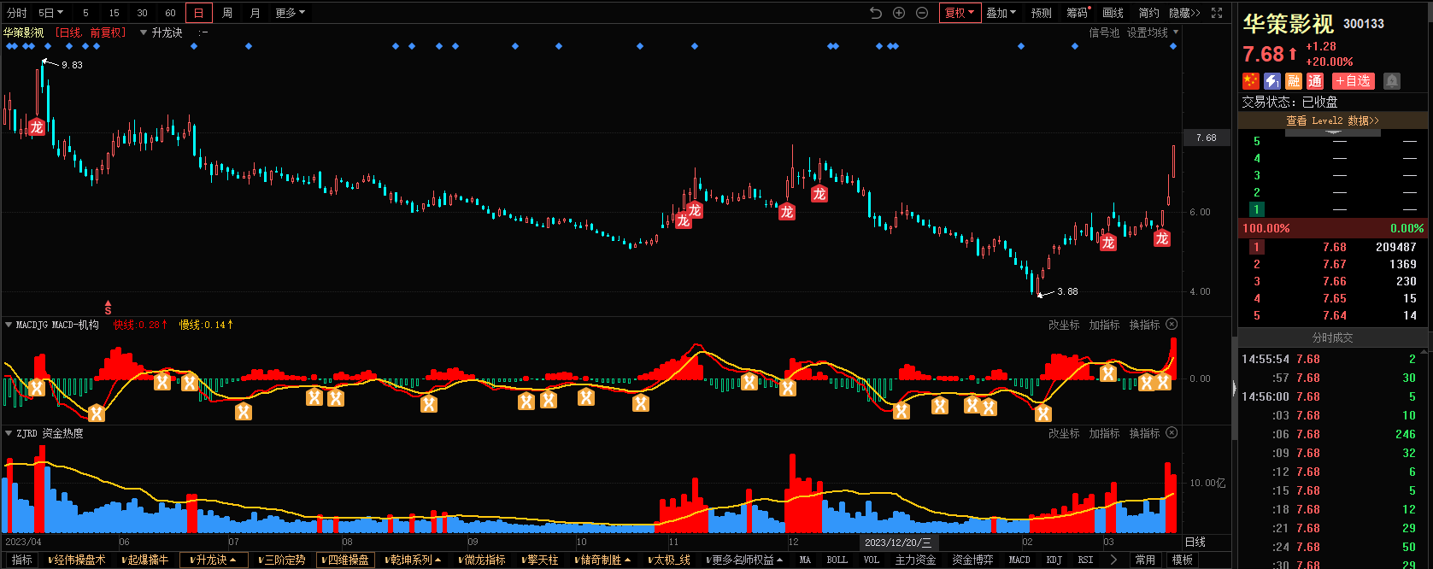1433x569 pixels.
Task: Open the 叠加 overlay dropdown
Action: point(1001,13)
